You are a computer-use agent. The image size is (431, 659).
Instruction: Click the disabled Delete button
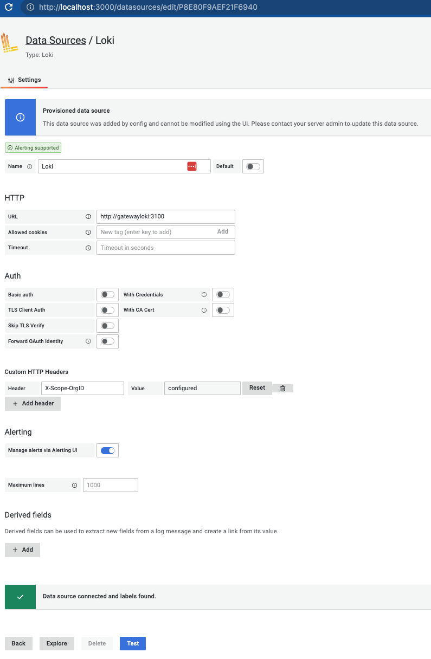[97, 643]
